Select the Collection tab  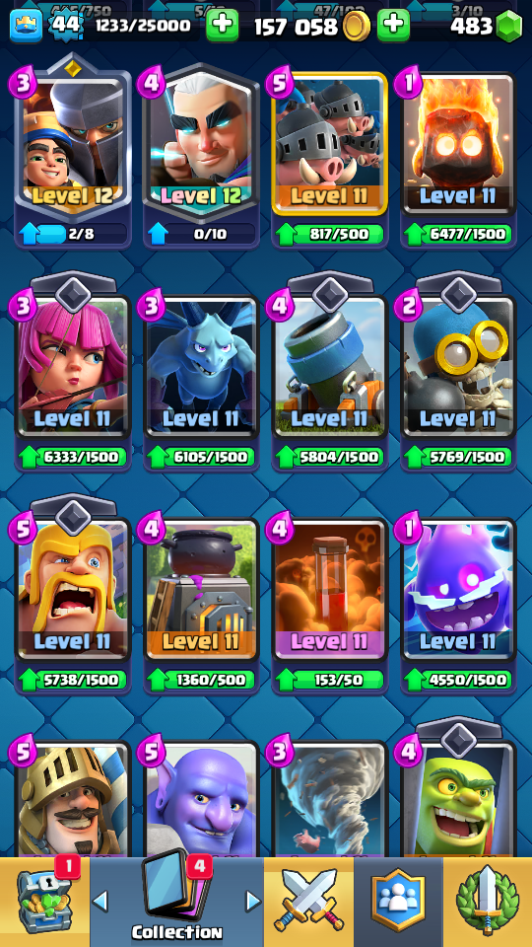coord(176,903)
